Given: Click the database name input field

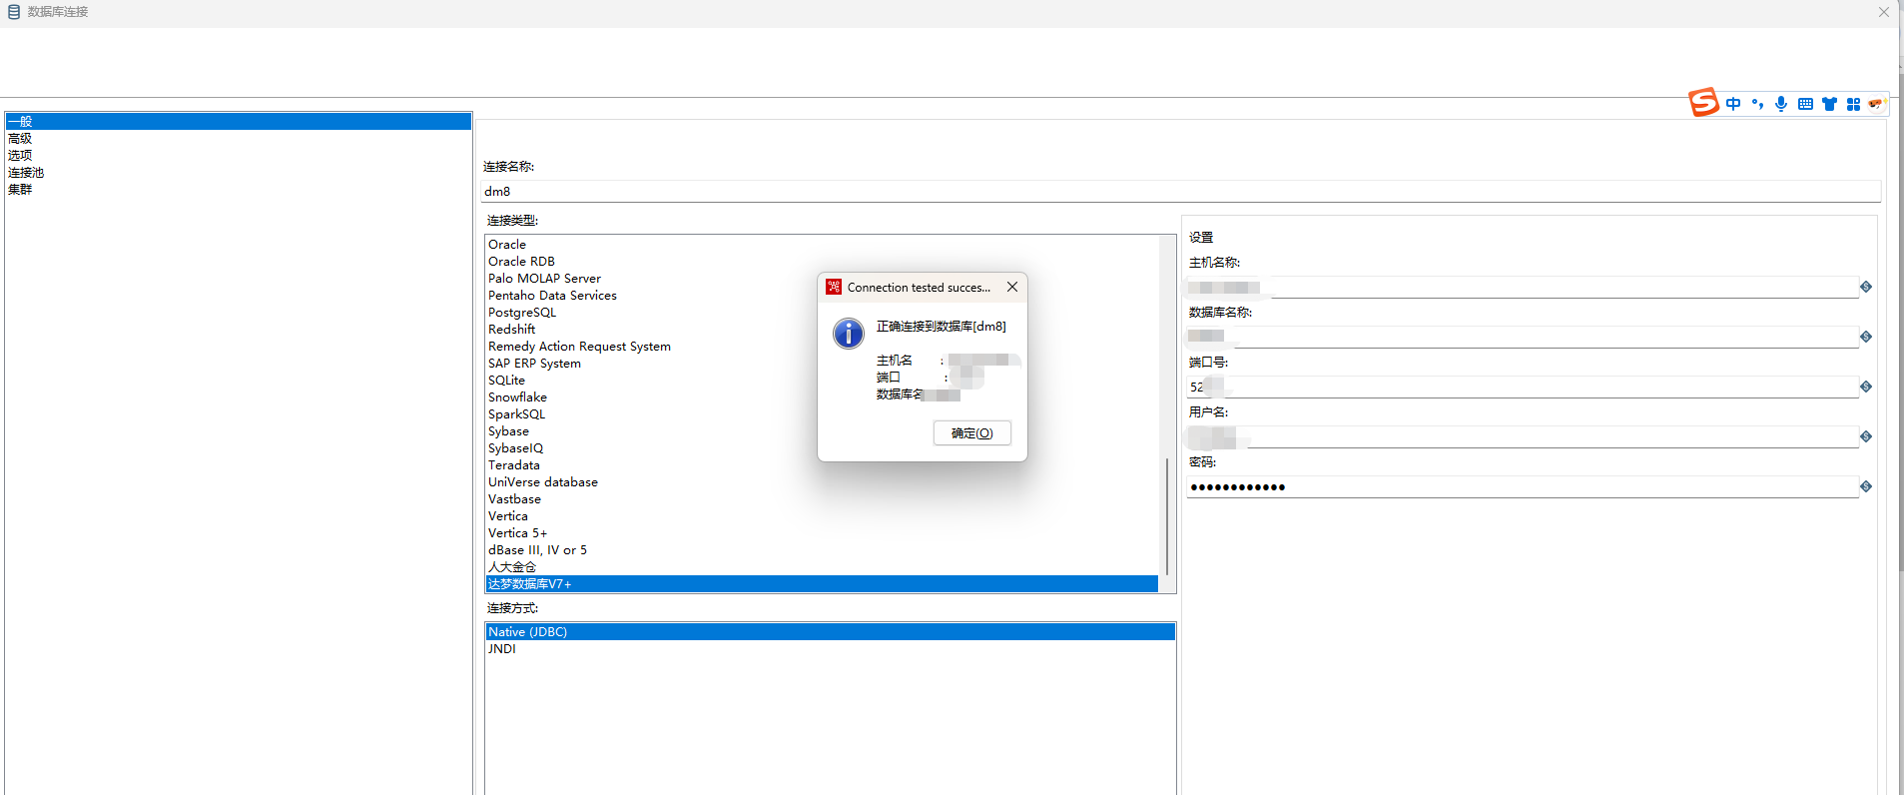Looking at the screenshot, I should [x=1523, y=338].
